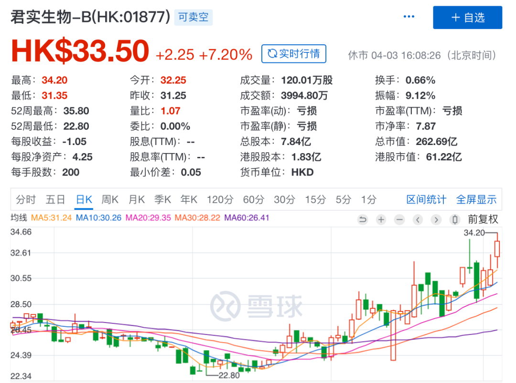Click the 可卖空 tag
This screenshot has width=516, height=383.
click(193, 17)
